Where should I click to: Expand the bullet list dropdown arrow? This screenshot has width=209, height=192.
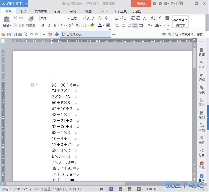(120, 18)
